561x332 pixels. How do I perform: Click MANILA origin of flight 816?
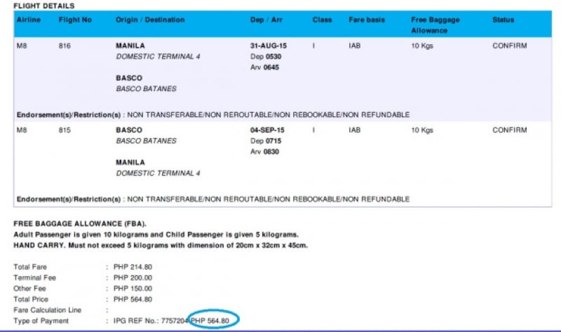click(130, 46)
